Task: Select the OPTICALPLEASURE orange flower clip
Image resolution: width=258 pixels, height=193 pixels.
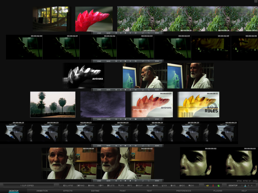Action: point(152,104)
